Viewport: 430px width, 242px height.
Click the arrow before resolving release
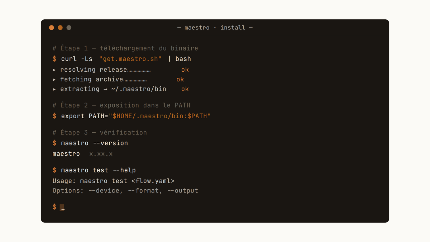[x=54, y=70]
